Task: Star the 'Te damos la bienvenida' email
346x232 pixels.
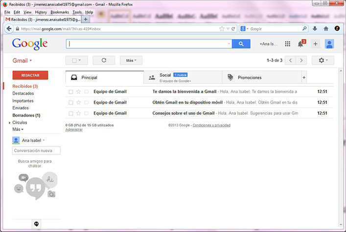Action: coord(78,92)
